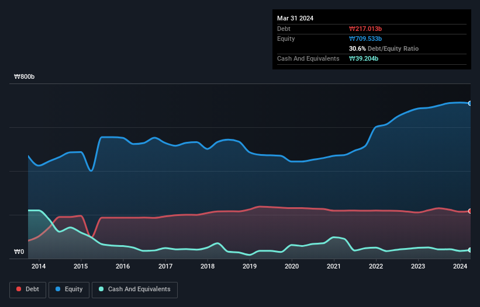Toggle the Equity series legend button

tap(69, 289)
